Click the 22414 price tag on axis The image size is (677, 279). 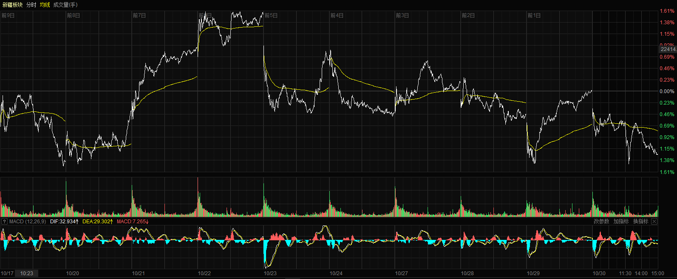668,49
